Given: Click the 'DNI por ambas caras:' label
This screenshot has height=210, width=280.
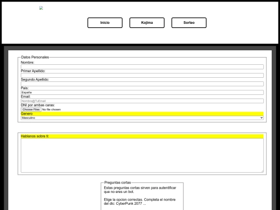Looking at the screenshot, I should (38, 105).
